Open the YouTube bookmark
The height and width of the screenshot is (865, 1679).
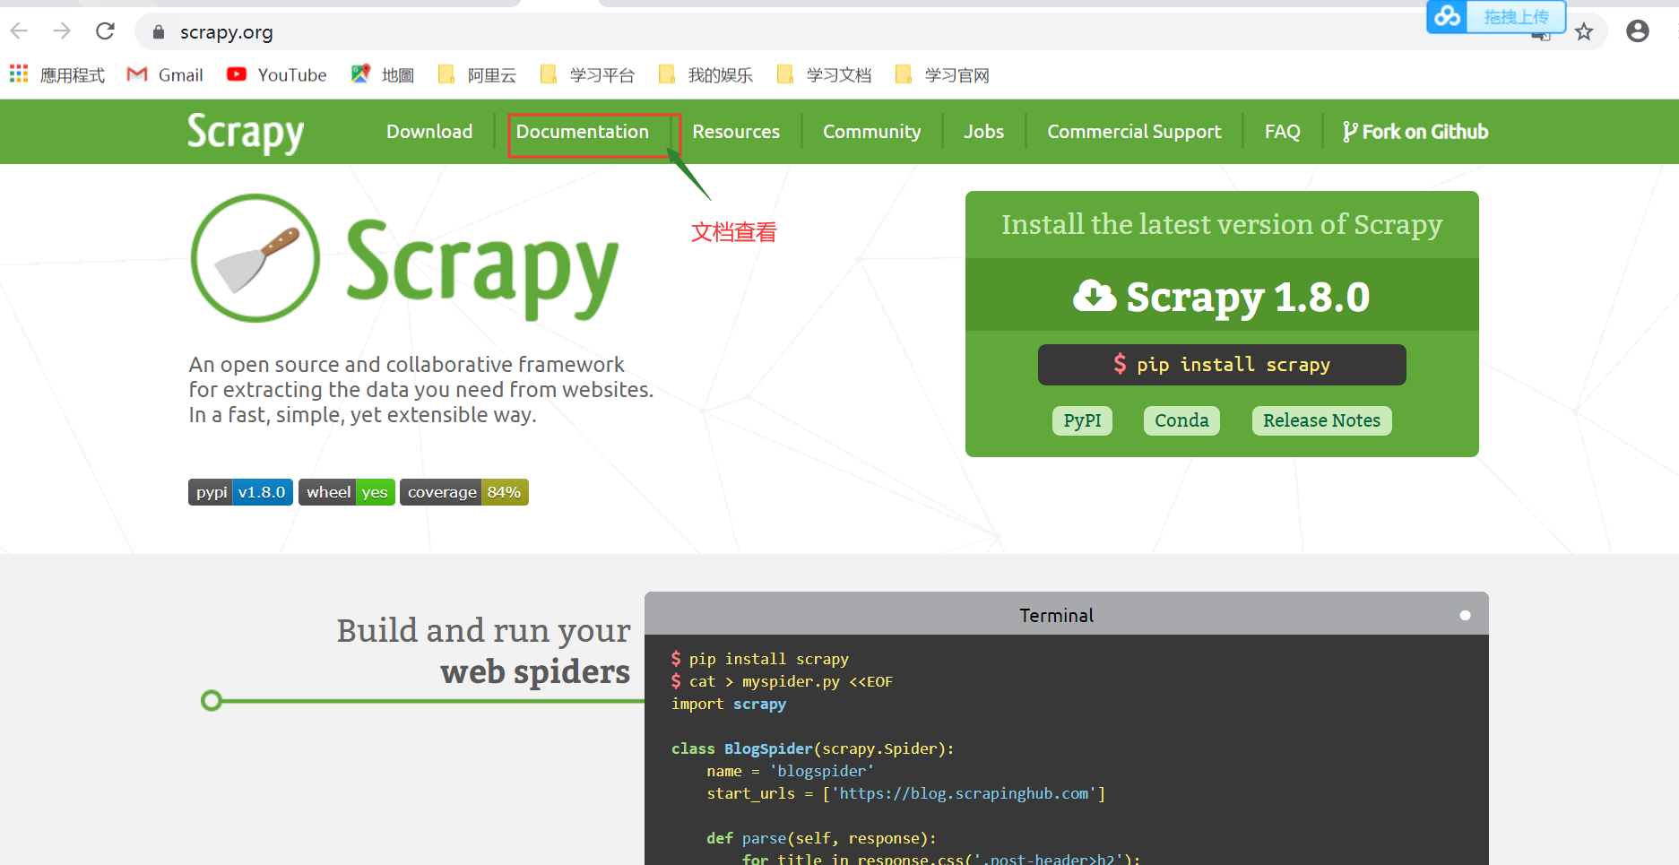[x=276, y=75]
